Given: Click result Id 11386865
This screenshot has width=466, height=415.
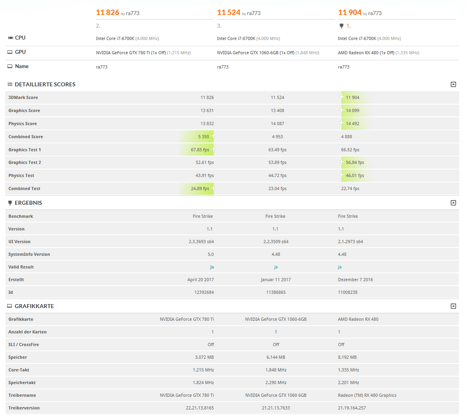Looking at the screenshot, I should [276, 292].
